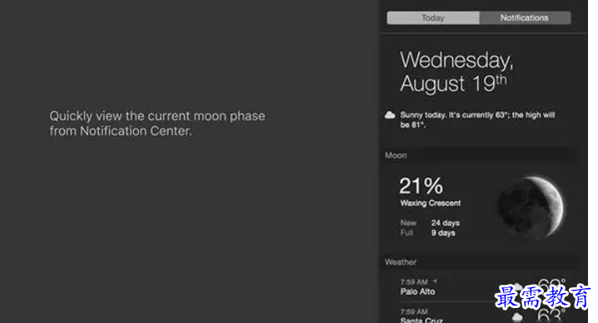Screen dimensions: 598x323
Task: Click the Full moon 9 days row
Action: click(427, 232)
